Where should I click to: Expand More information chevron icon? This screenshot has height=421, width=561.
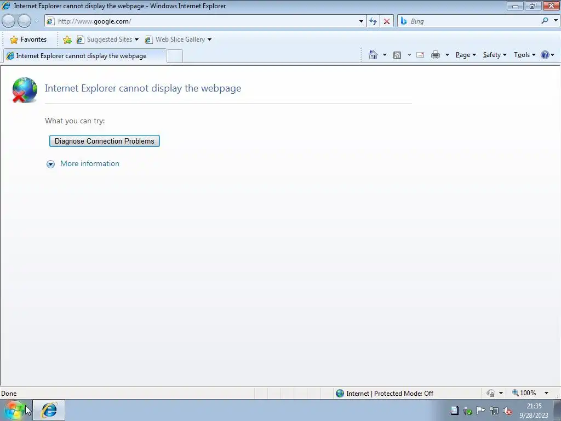click(x=50, y=164)
